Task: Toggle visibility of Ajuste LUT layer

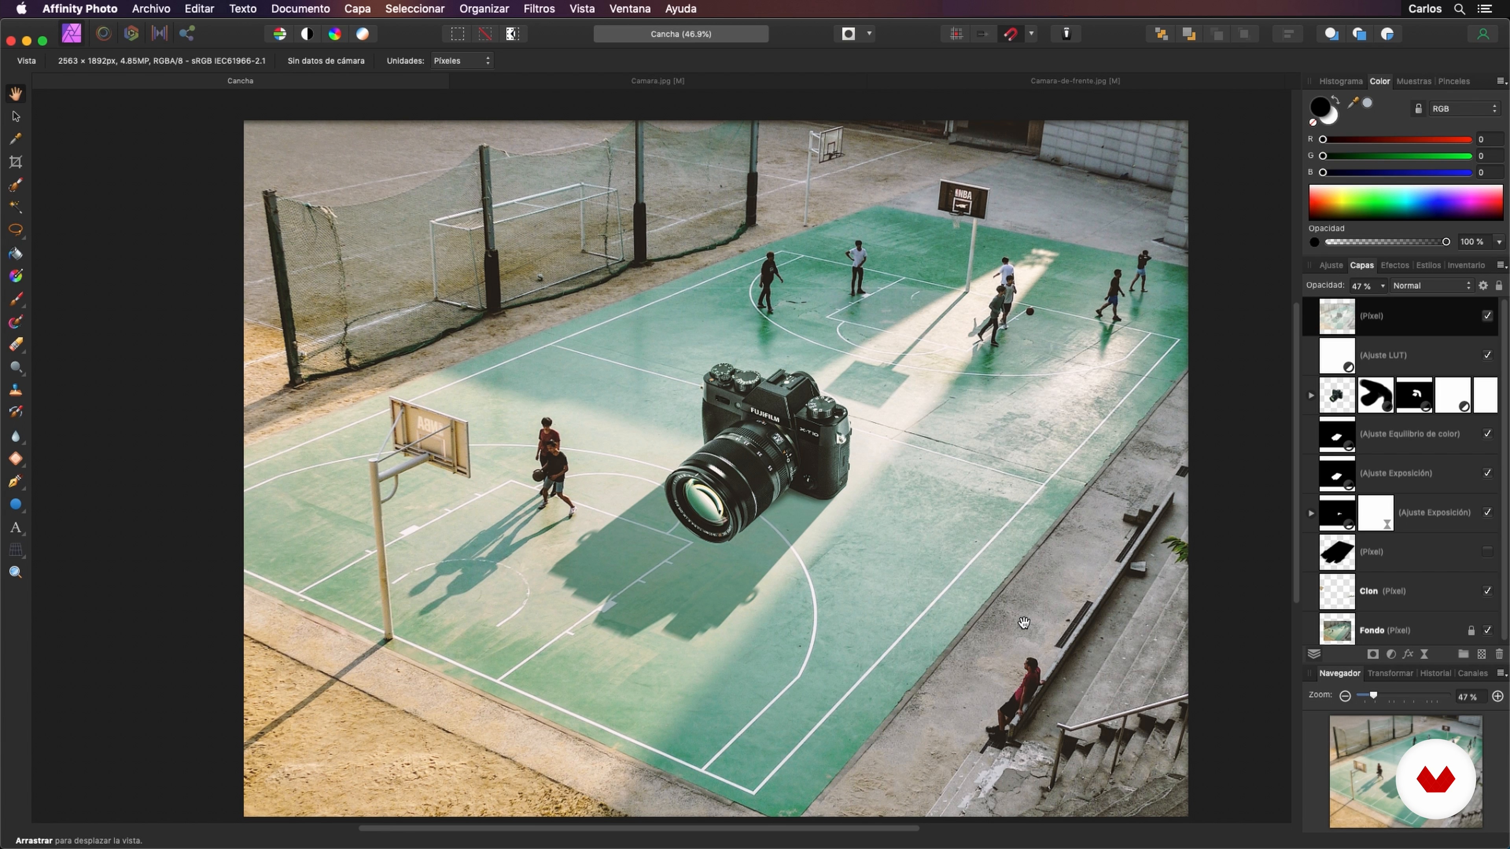Action: tap(1487, 355)
